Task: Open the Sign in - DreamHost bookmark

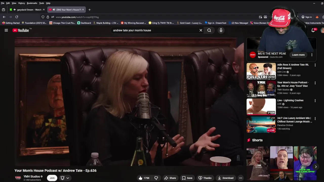Action: point(216,23)
